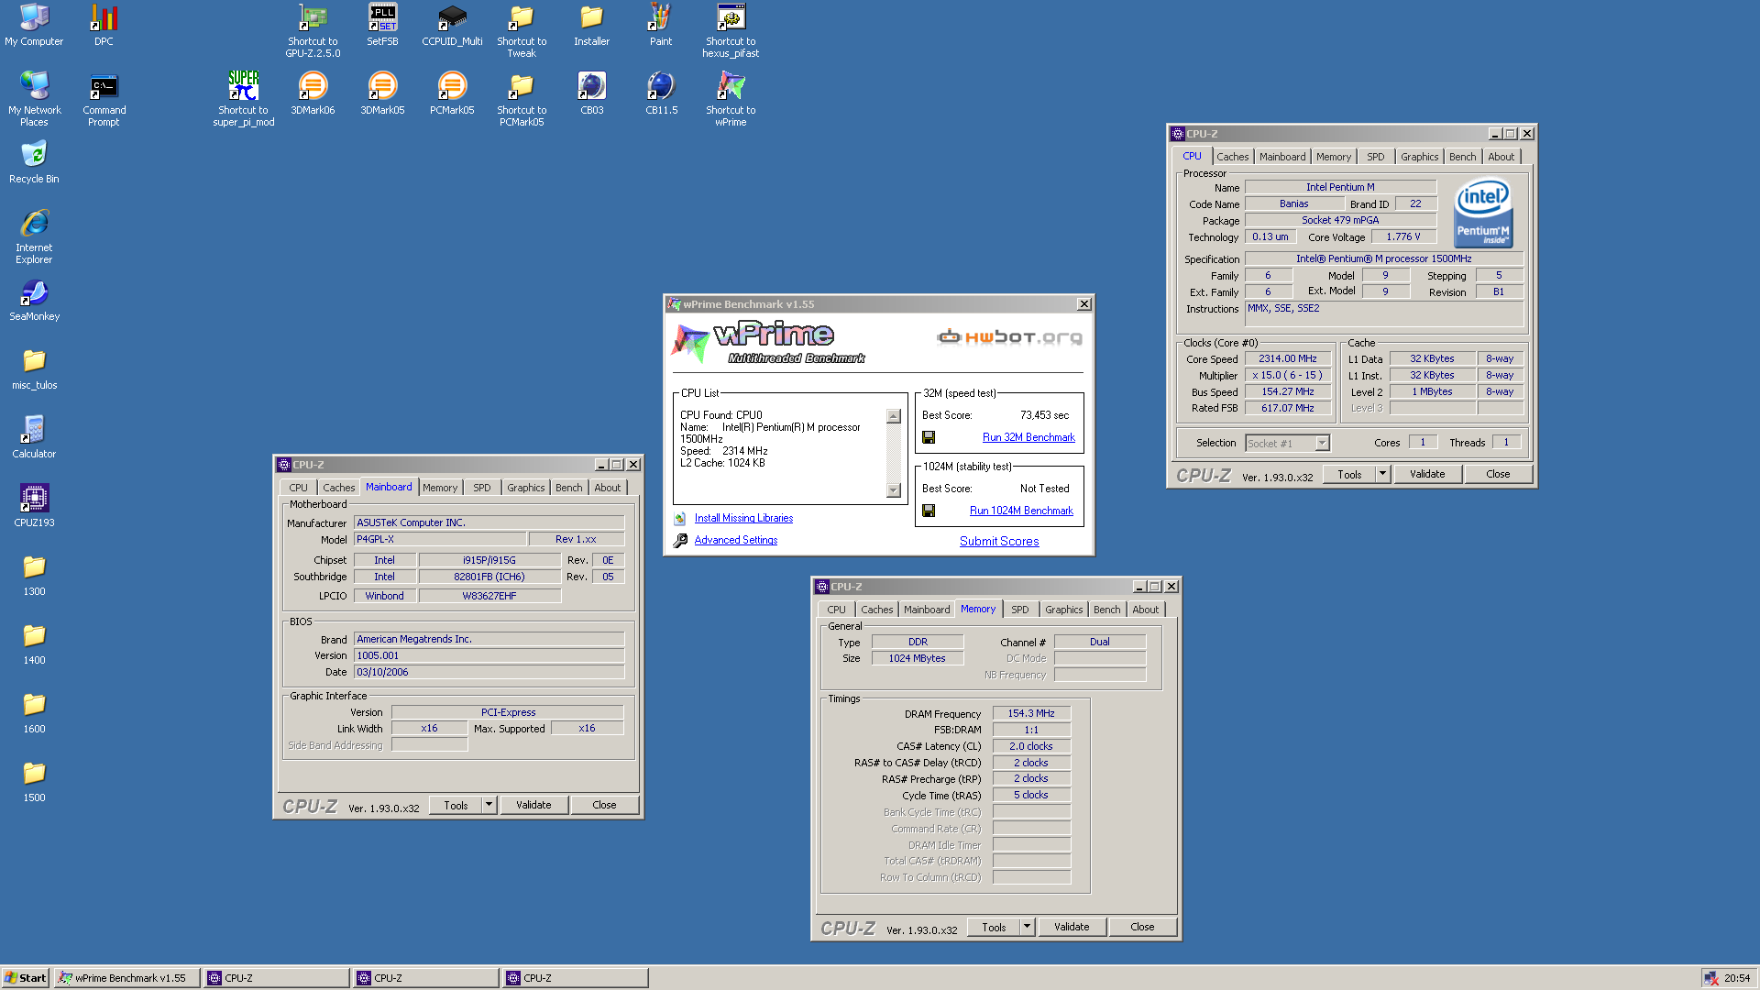Select wPrime Benchmark v1.55 taskbar button
Viewport: 1760px width, 990px height.
[127, 978]
